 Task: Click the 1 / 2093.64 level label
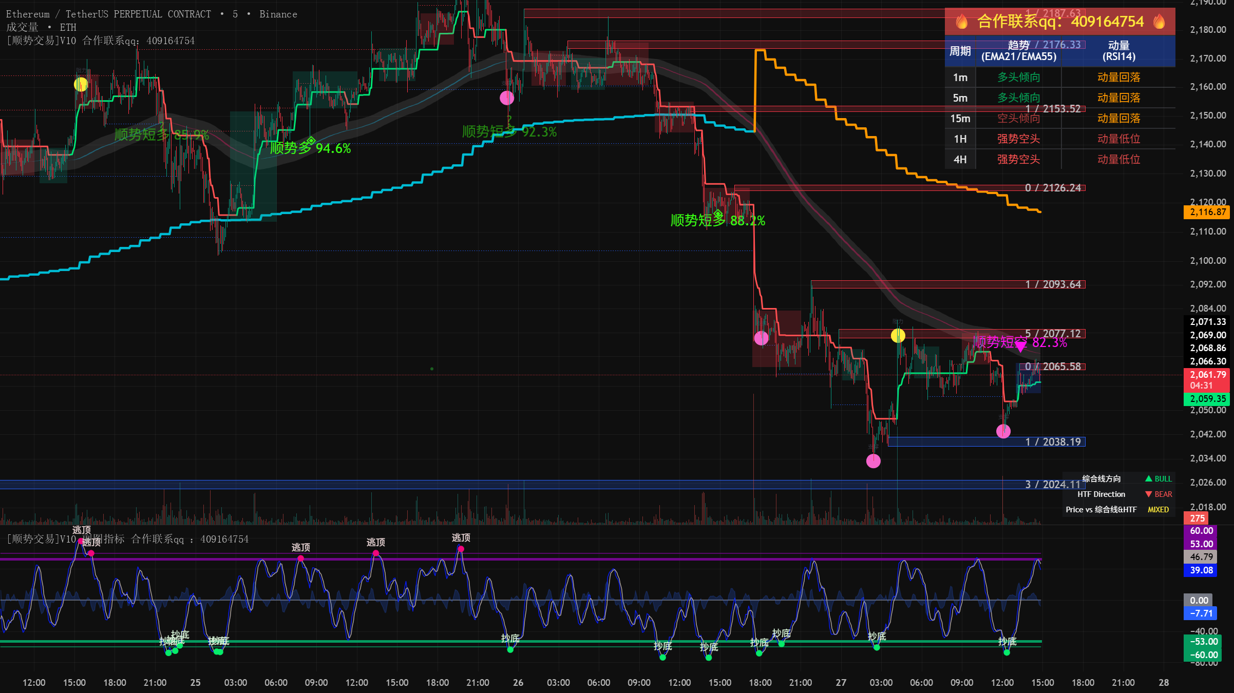point(1053,284)
